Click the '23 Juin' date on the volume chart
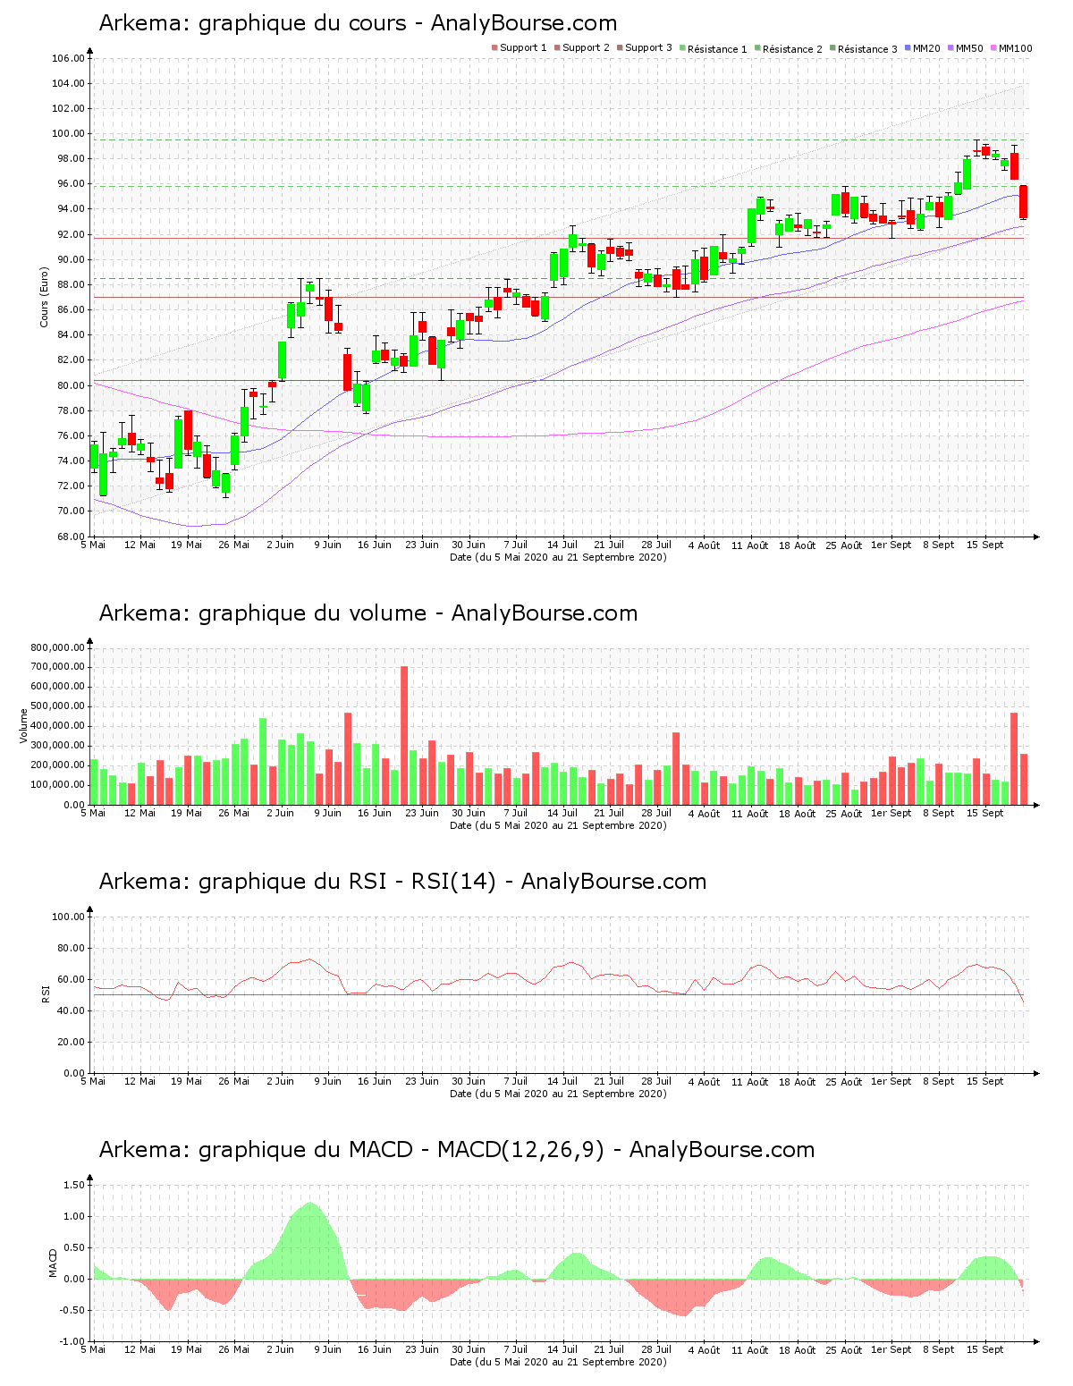Image resolution: width=1073 pixels, height=1386 pixels. (422, 814)
